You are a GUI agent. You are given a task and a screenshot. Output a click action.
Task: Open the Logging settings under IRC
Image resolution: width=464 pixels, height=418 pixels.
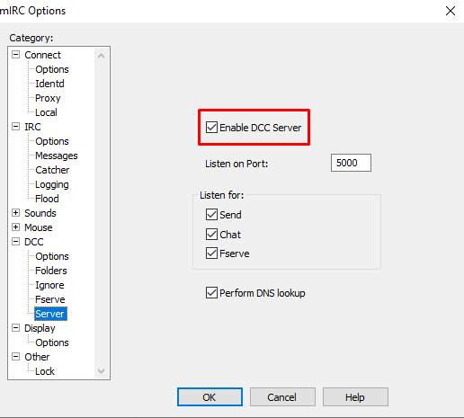tap(52, 184)
